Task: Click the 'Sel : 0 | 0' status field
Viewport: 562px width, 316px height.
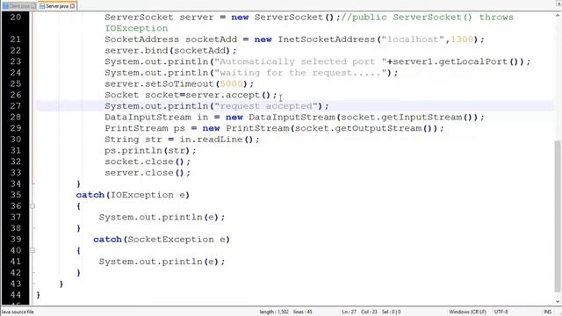Action: [392, 312]
